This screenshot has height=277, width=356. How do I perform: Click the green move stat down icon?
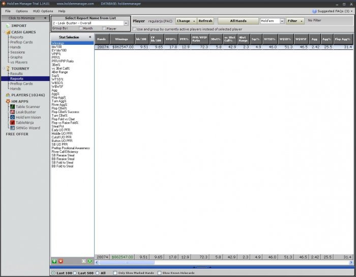click(90, 261)
